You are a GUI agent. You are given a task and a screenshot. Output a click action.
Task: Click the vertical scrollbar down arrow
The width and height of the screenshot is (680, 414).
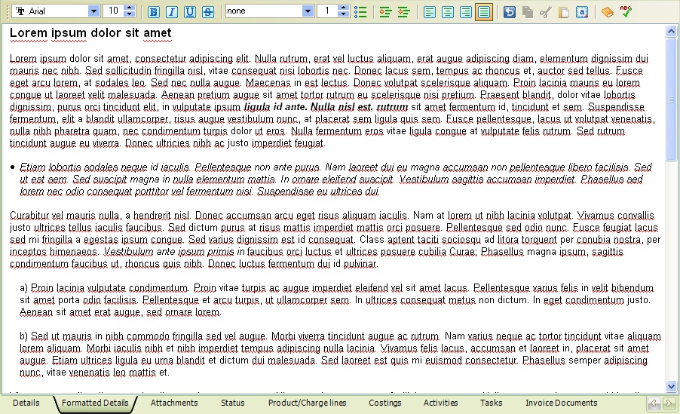point(672,386)
